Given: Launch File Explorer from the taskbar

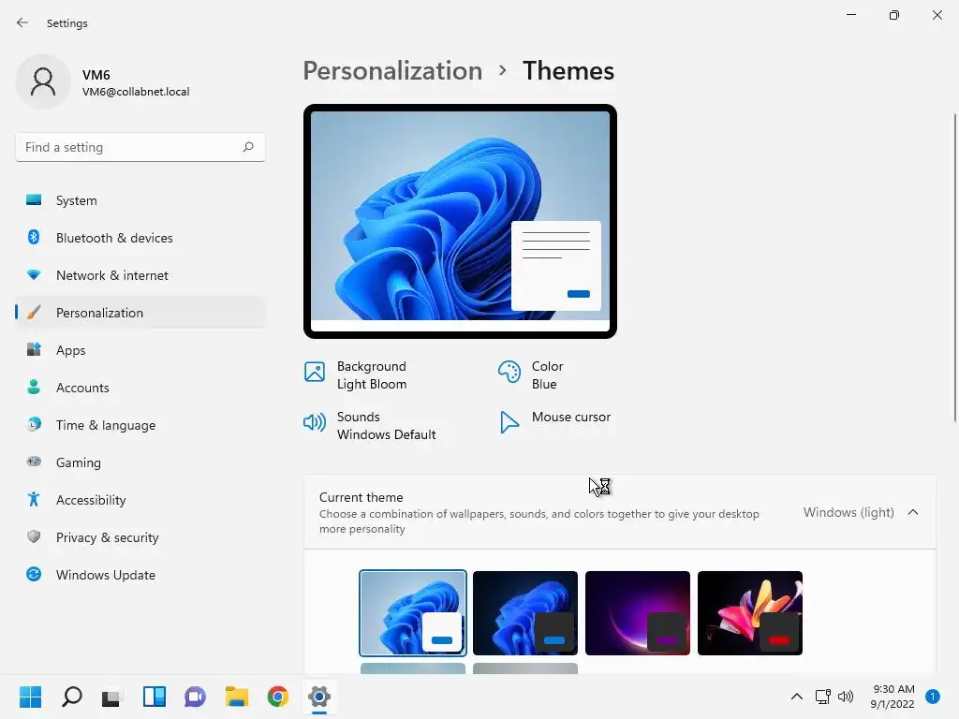Looking at the screenshot, I should tap(237, 697).
